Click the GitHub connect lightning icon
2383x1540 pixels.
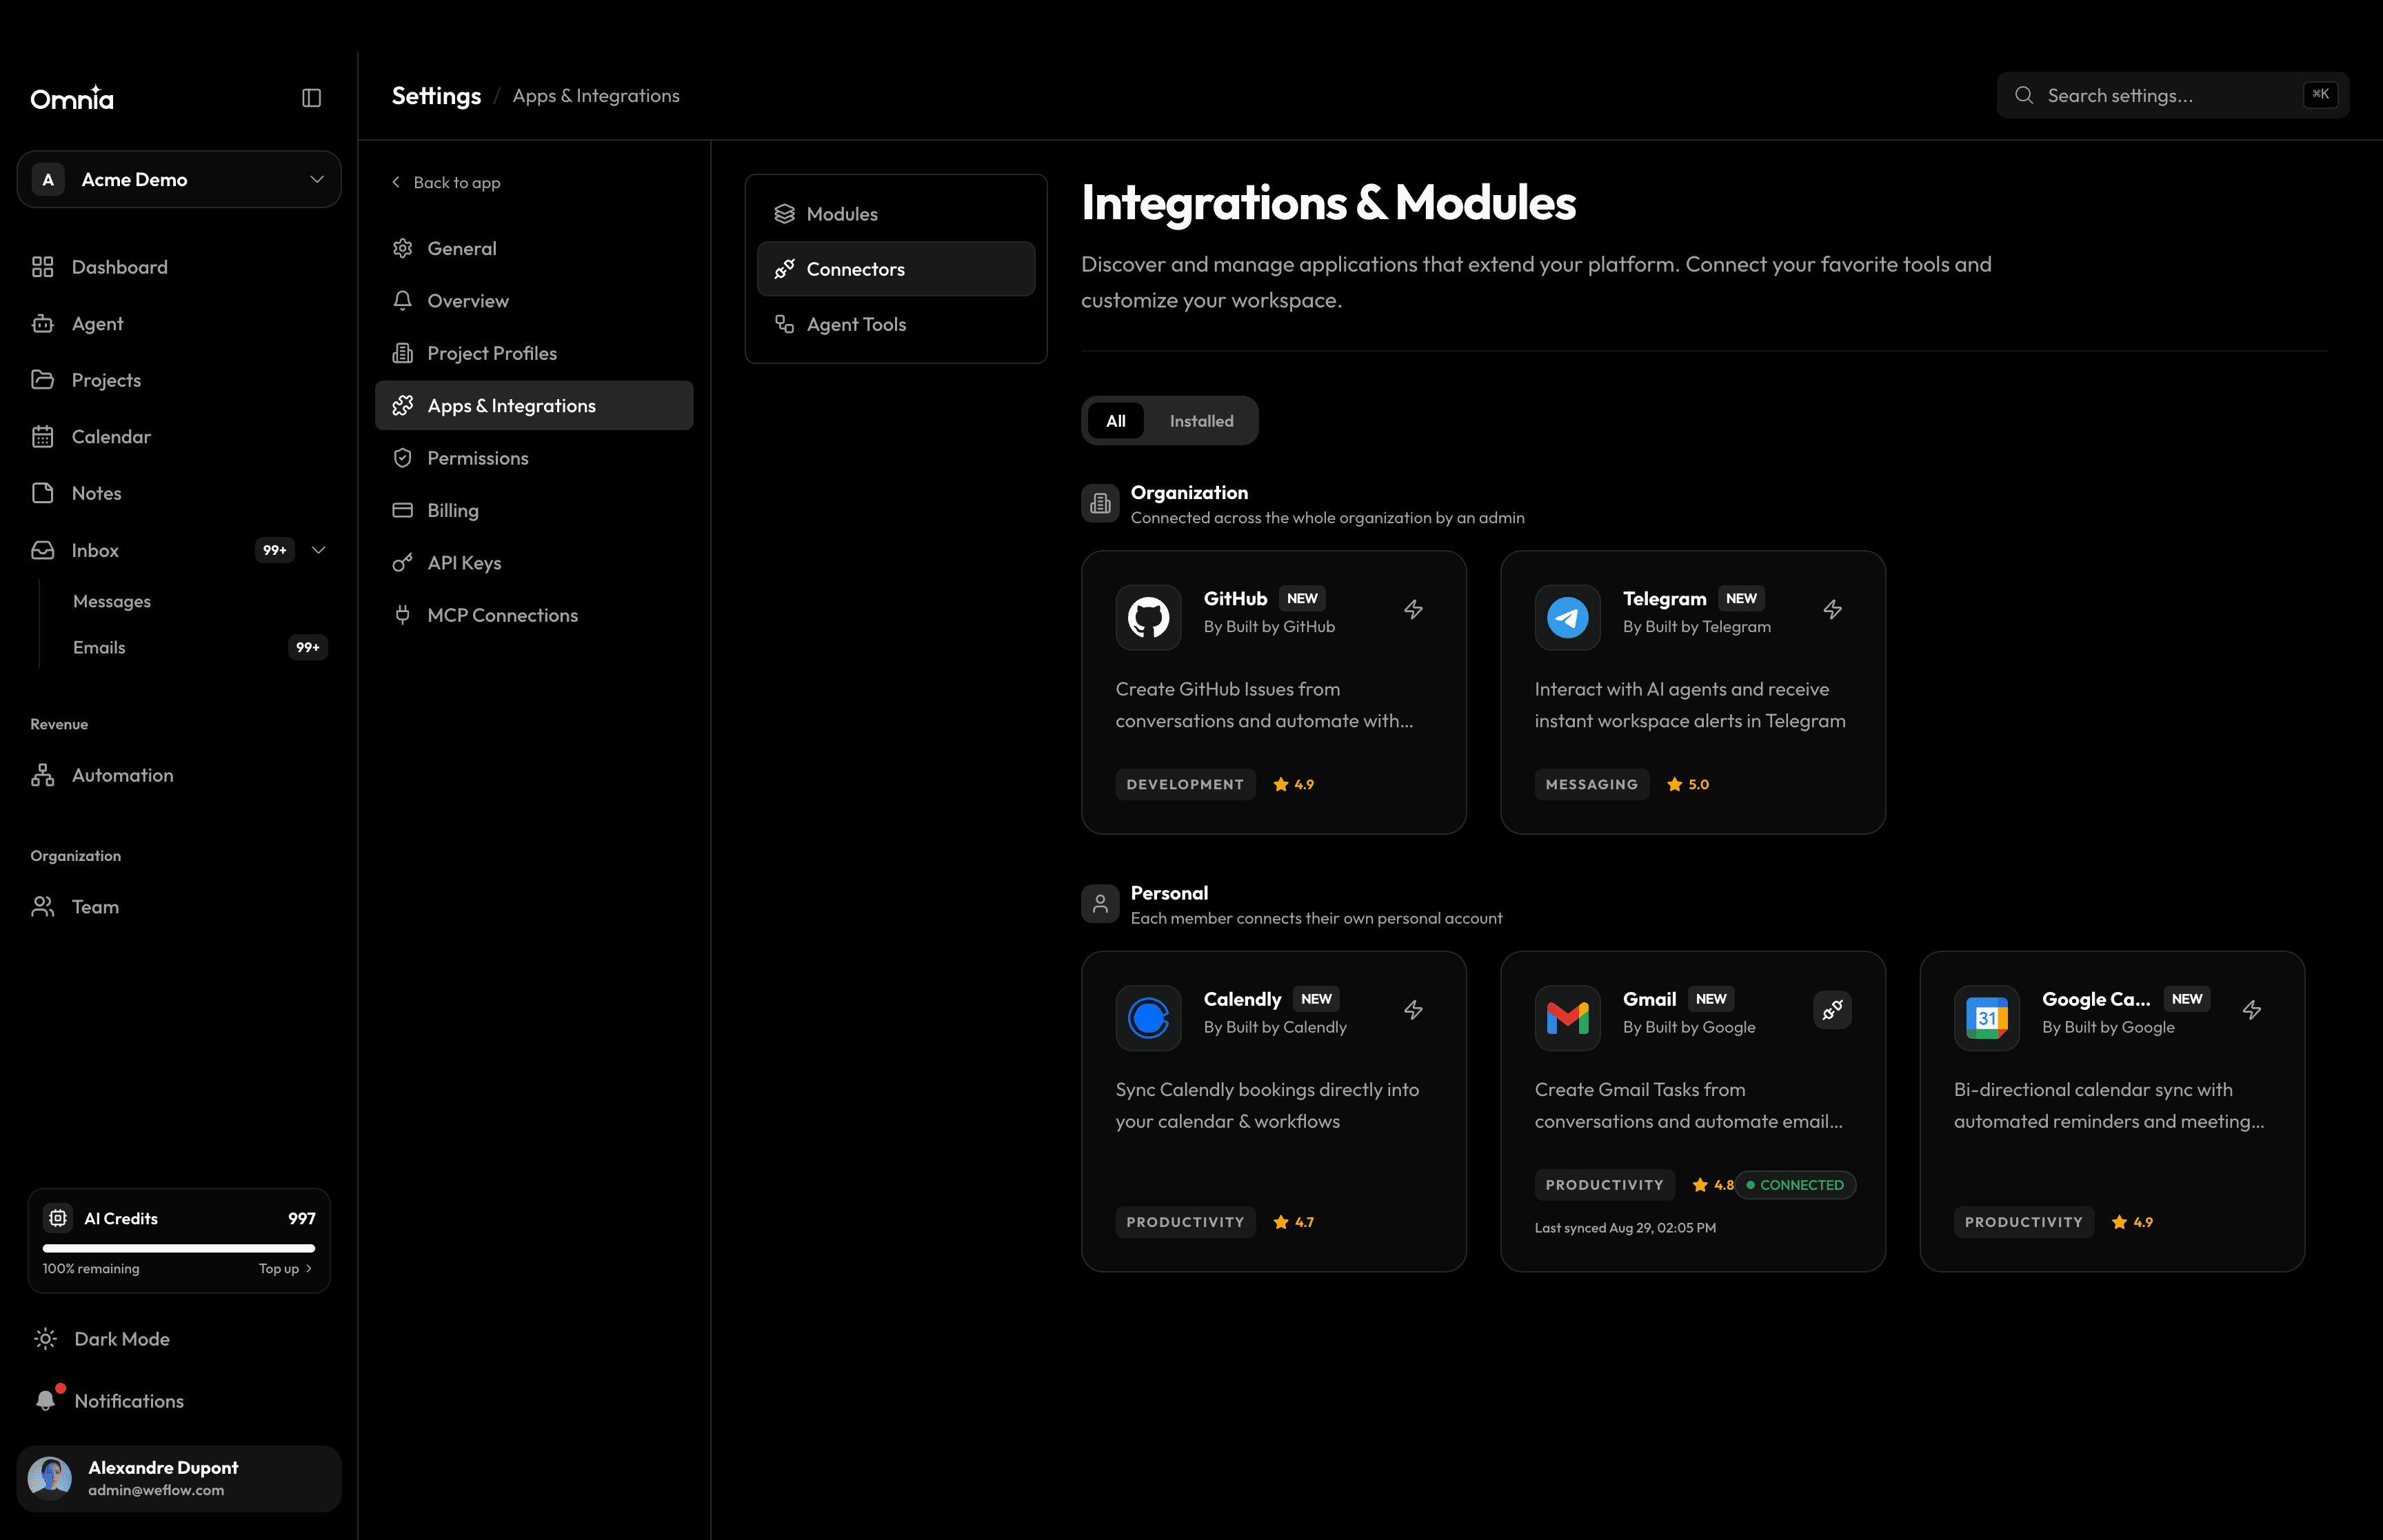[x=1413, y=609]
